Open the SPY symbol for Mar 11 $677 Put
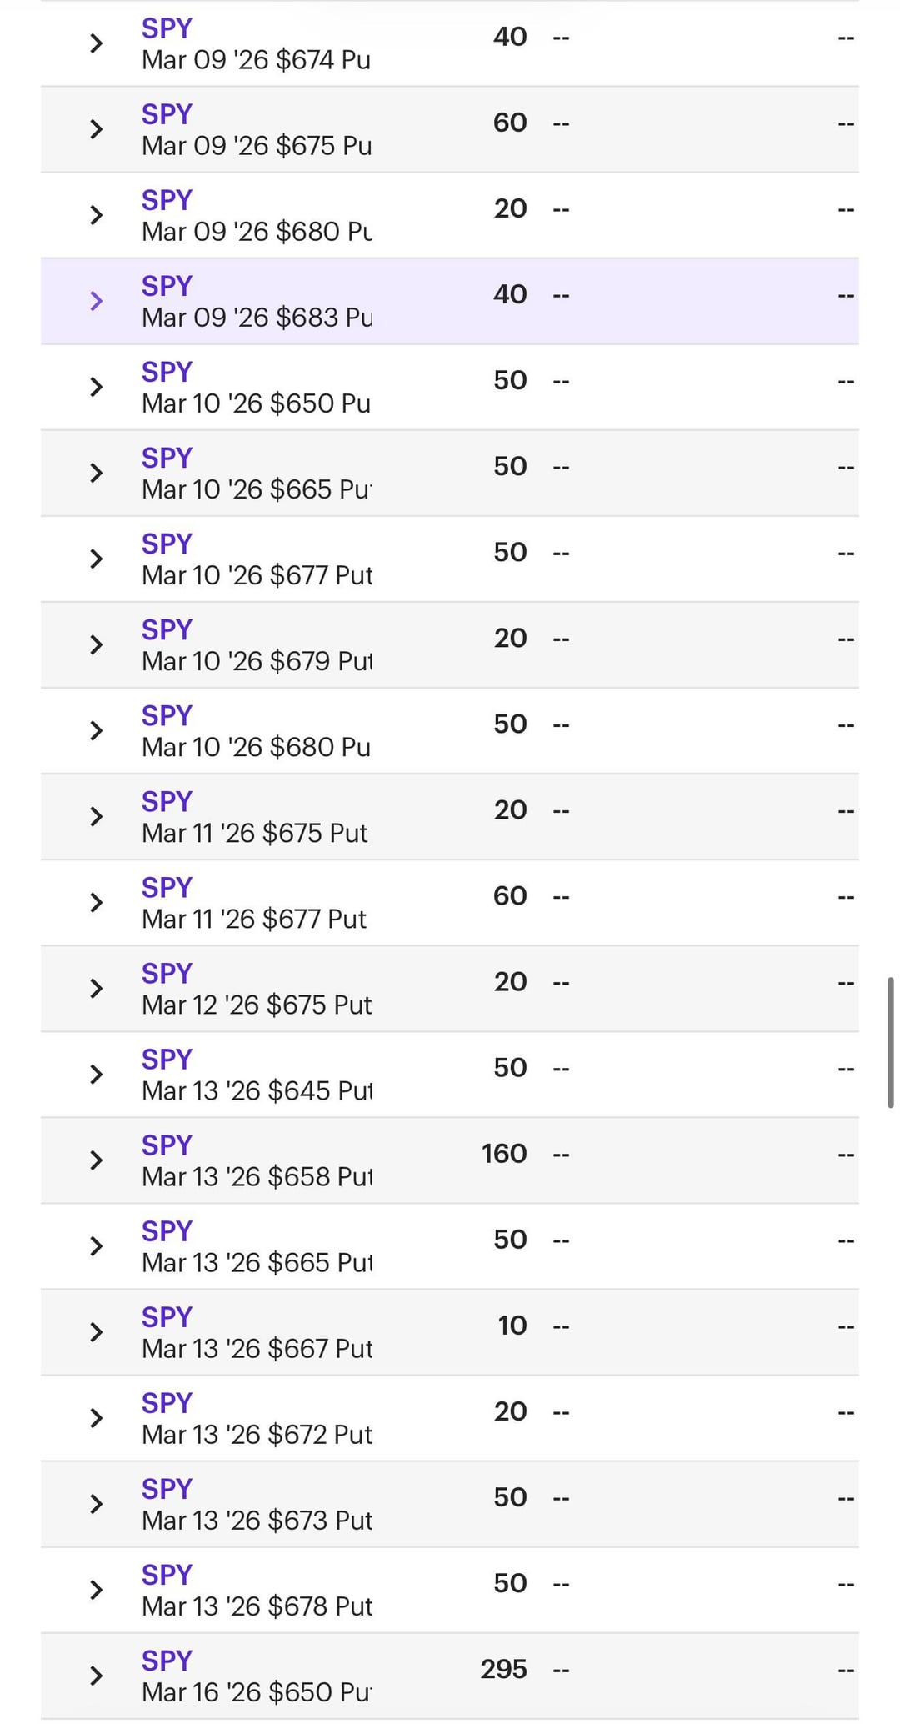The image size is (900, 1724). click(167, 887)
